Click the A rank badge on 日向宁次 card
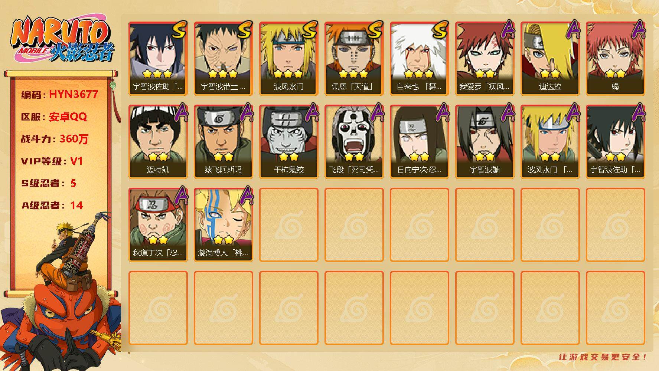 [442, 112]
